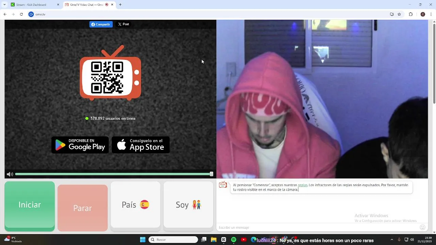Switch to Stream - Kick Dashboard tab

coord(35,5)
